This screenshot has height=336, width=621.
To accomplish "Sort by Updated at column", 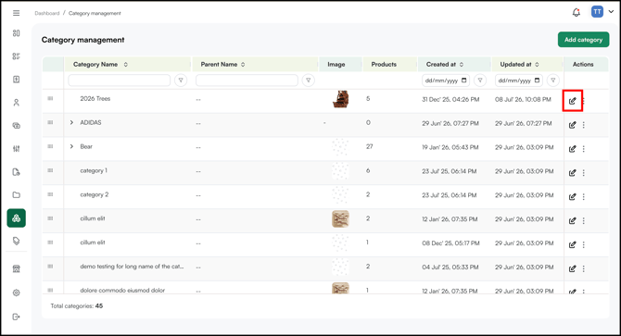I will click(537, 65).
